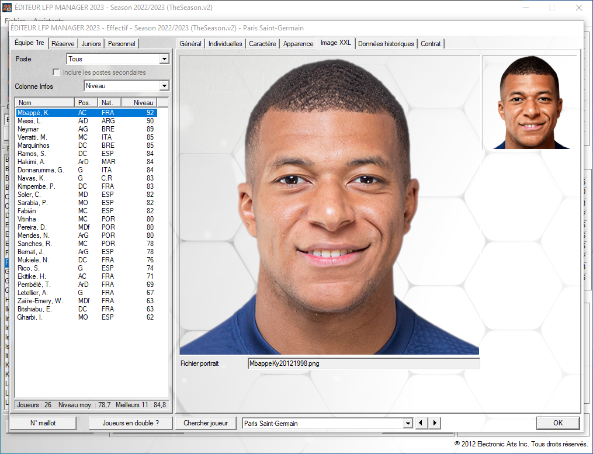Select player Donnarumma, G. in list
The image size is (593, 454).
pyautogui.click(x=86, y=170)
